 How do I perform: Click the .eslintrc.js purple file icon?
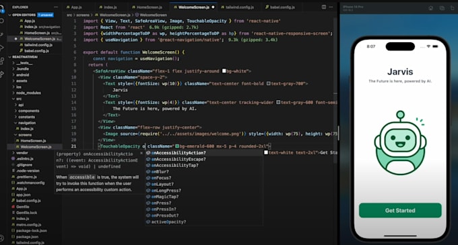(x=13, y=158)
